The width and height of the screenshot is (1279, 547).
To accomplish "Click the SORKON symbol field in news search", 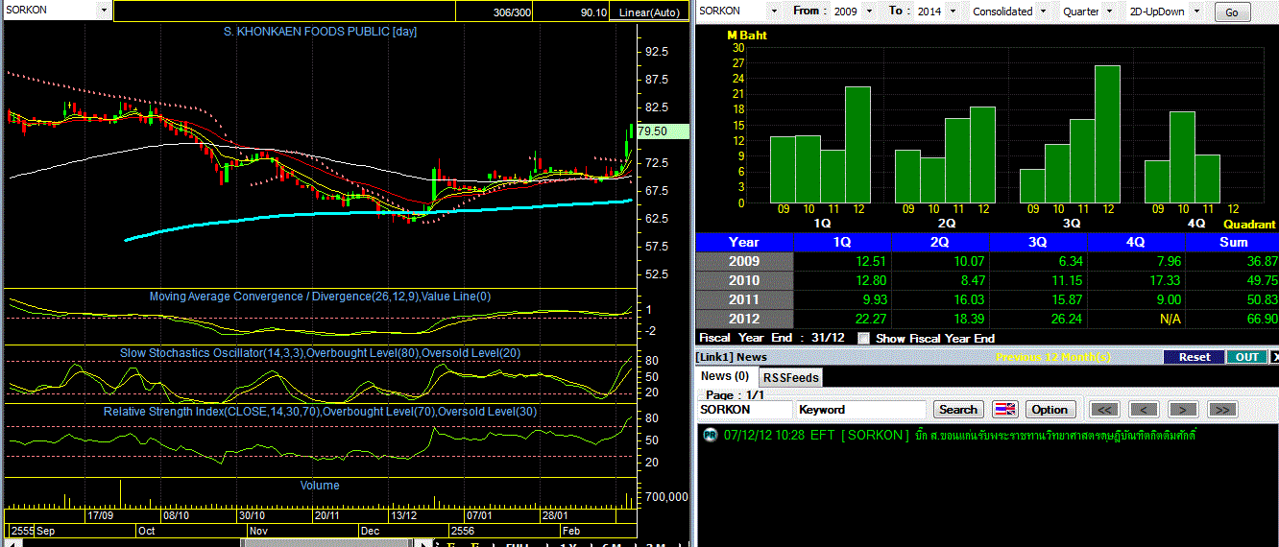I will tap(744, 409).
